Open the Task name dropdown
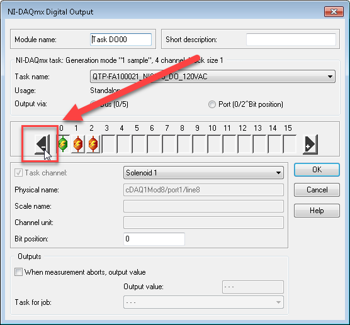Viewport: 350px width, 325px height. pyautogui.click(x=213, y=77)
